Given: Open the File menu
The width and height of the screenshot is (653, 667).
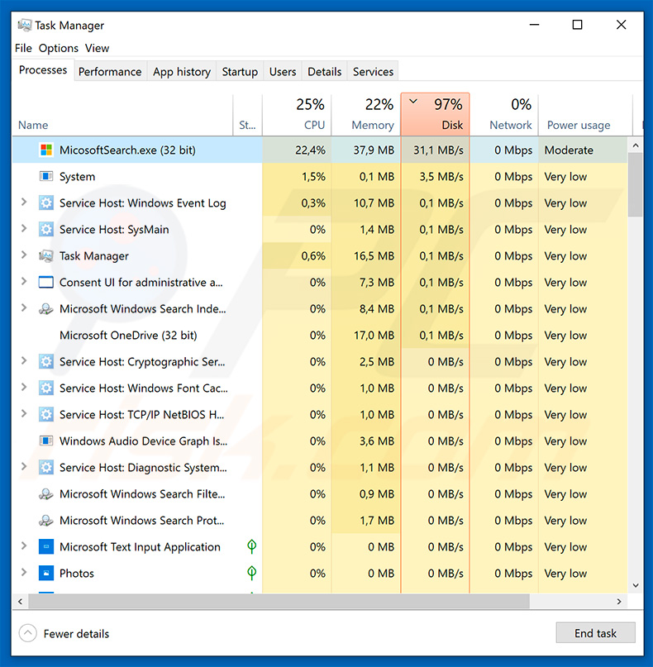Looking at the screenshot, I should tap(23, 48).
